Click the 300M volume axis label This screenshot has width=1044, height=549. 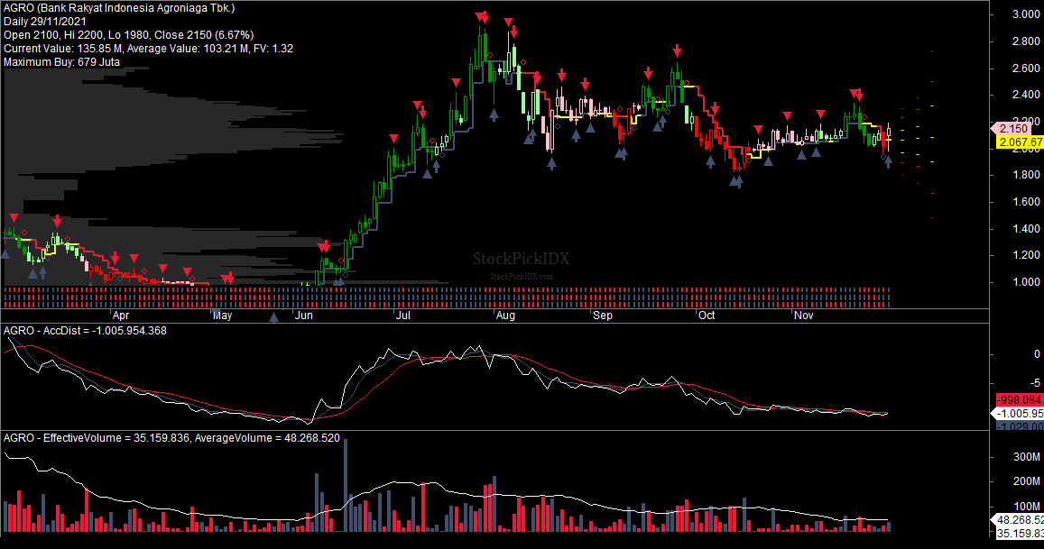1027,457
